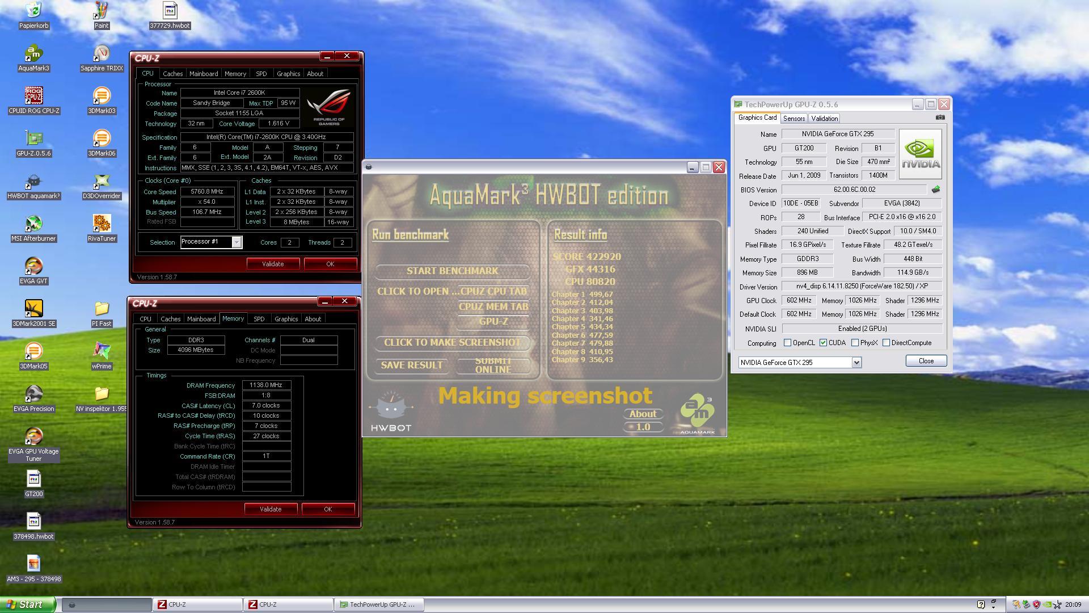Click SUBMIT ONLINE in AquaMark
The image size is (1089, 613).
tap(493, 365)
